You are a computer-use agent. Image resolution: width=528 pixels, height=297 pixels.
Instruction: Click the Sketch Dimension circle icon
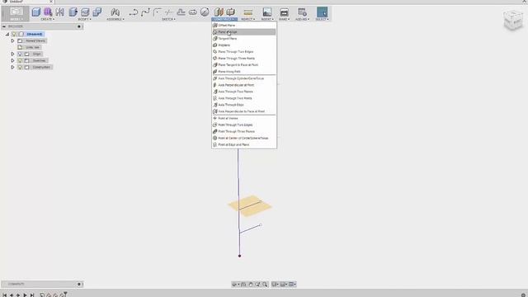[205, 12]
